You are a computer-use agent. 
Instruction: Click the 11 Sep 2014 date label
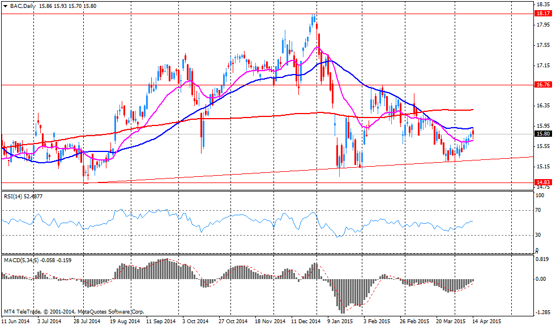(x=161, y=321)
